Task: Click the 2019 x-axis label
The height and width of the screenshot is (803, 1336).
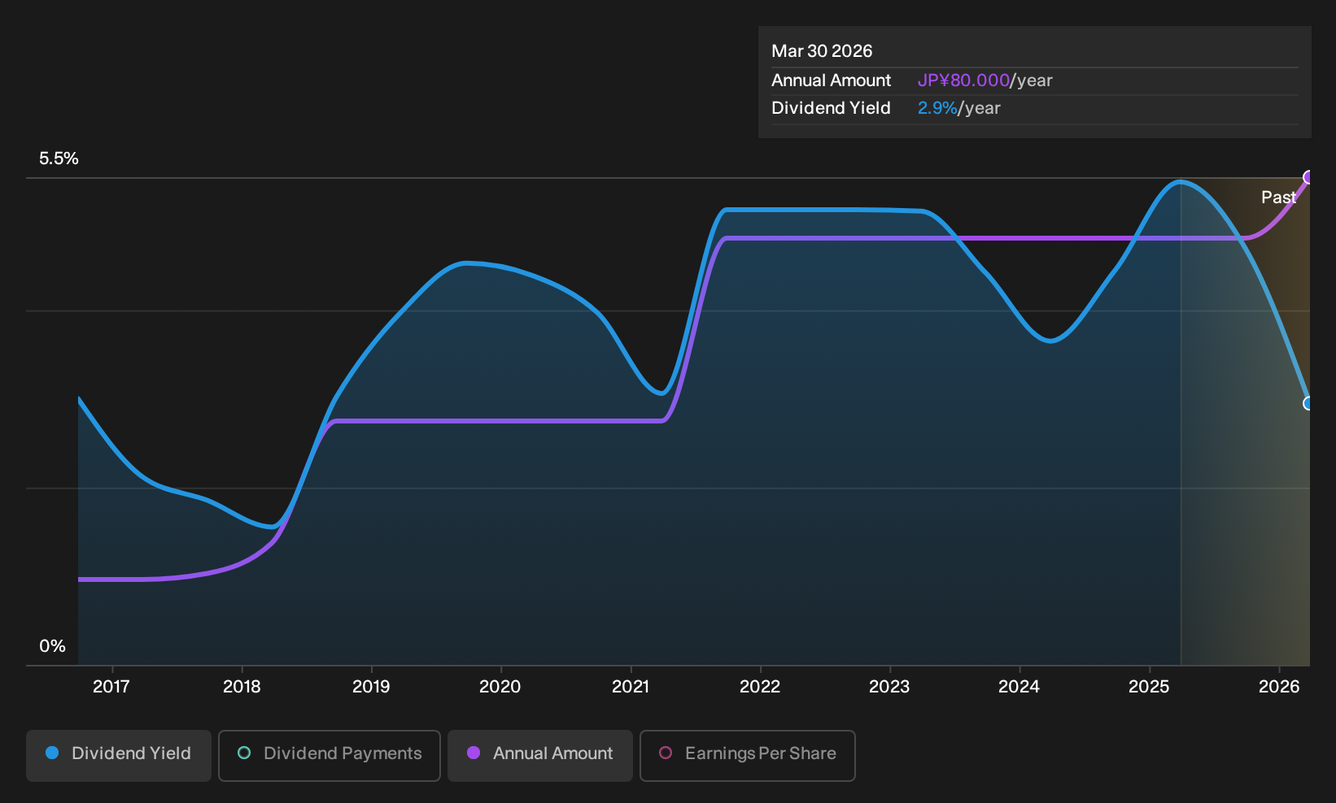Action: pyautogui.click(x=371, y=687)
